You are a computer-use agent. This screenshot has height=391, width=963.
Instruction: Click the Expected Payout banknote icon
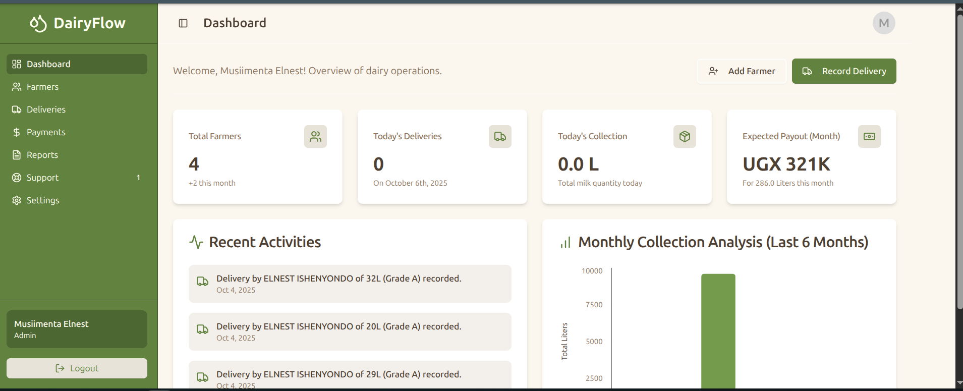[869, 137]
